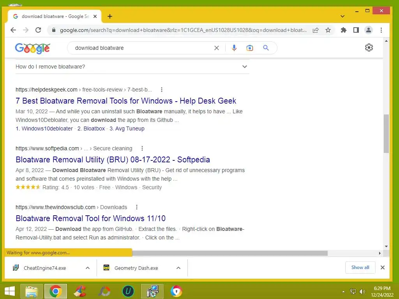
Task: Click the scroll down arrow
Action: (386, 246)
